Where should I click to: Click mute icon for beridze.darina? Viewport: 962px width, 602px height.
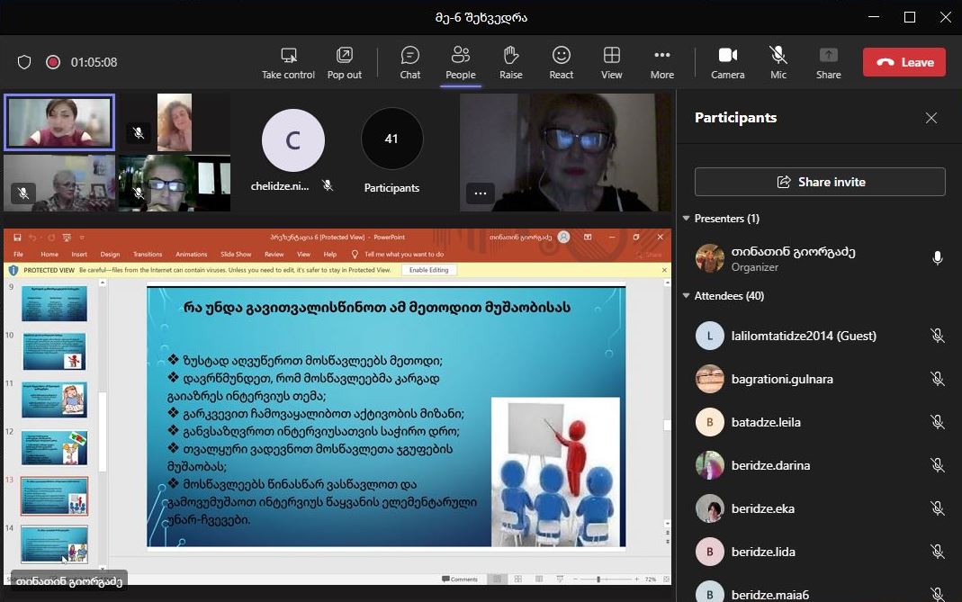click(937, 465)
